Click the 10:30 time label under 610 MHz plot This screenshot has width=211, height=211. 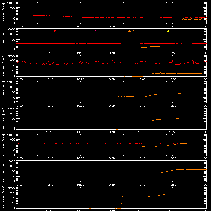(111, 79)
